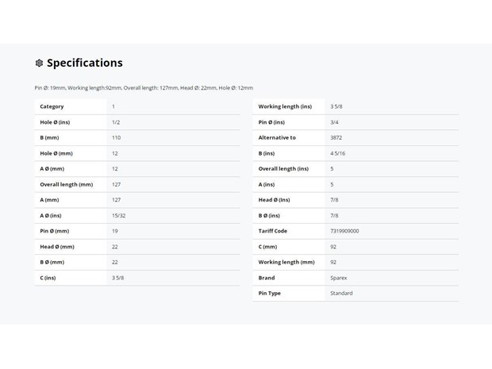Click the Alternative to value 3872
This screenshot has height=369, width=492.
coord(336,138)
